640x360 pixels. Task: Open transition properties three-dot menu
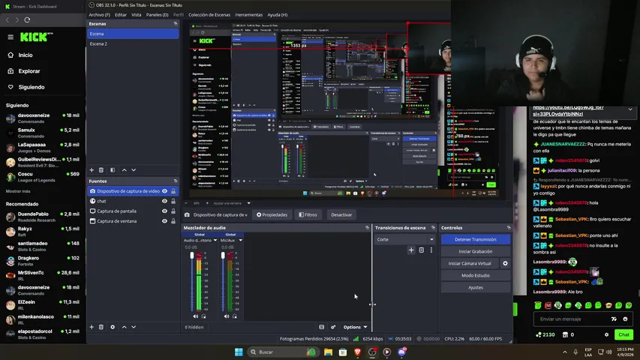point(431,250)
